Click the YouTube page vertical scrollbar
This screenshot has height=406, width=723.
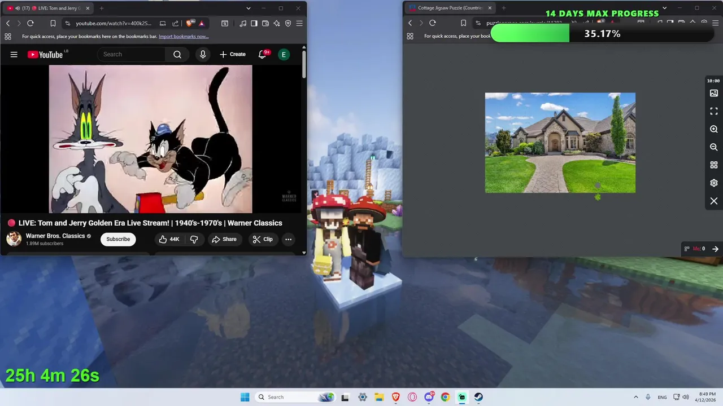(x=304, y=64)
